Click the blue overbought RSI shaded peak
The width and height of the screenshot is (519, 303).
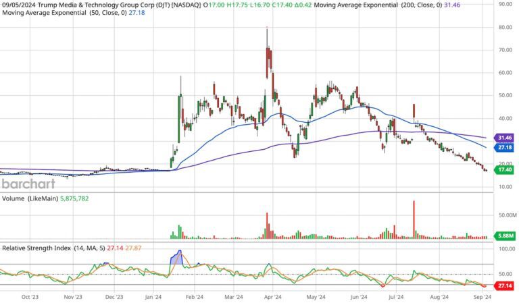[178, 257]
